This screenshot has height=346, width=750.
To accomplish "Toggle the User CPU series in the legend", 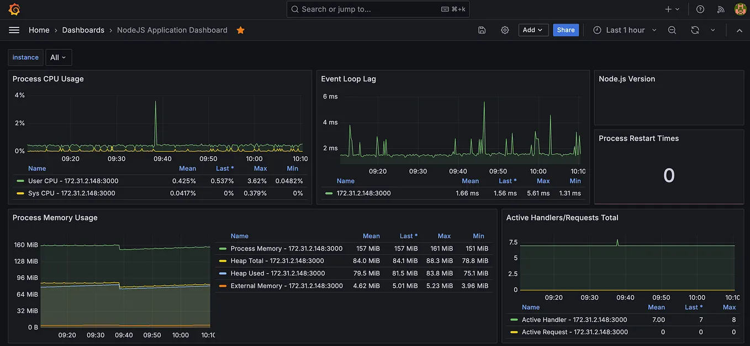I will pos(61,181).
